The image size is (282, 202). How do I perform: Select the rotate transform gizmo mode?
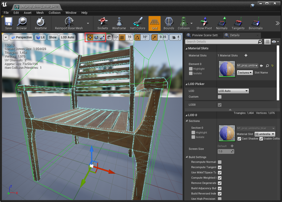[96, 37]
